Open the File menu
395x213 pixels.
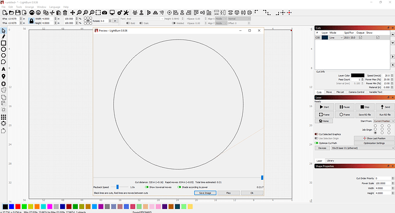3,7
